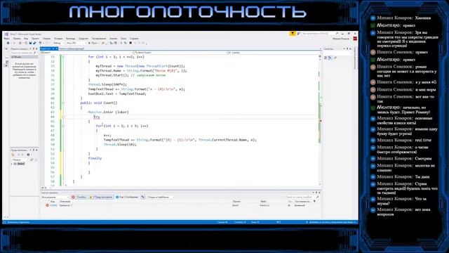Toggle the Сообщения messages filter

[x=126, y=197]
